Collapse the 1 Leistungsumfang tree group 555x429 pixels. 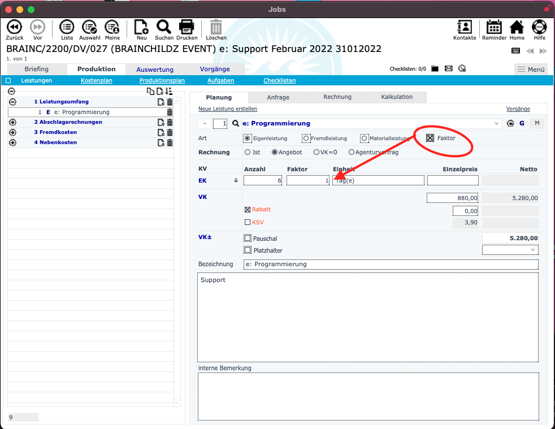12,102
